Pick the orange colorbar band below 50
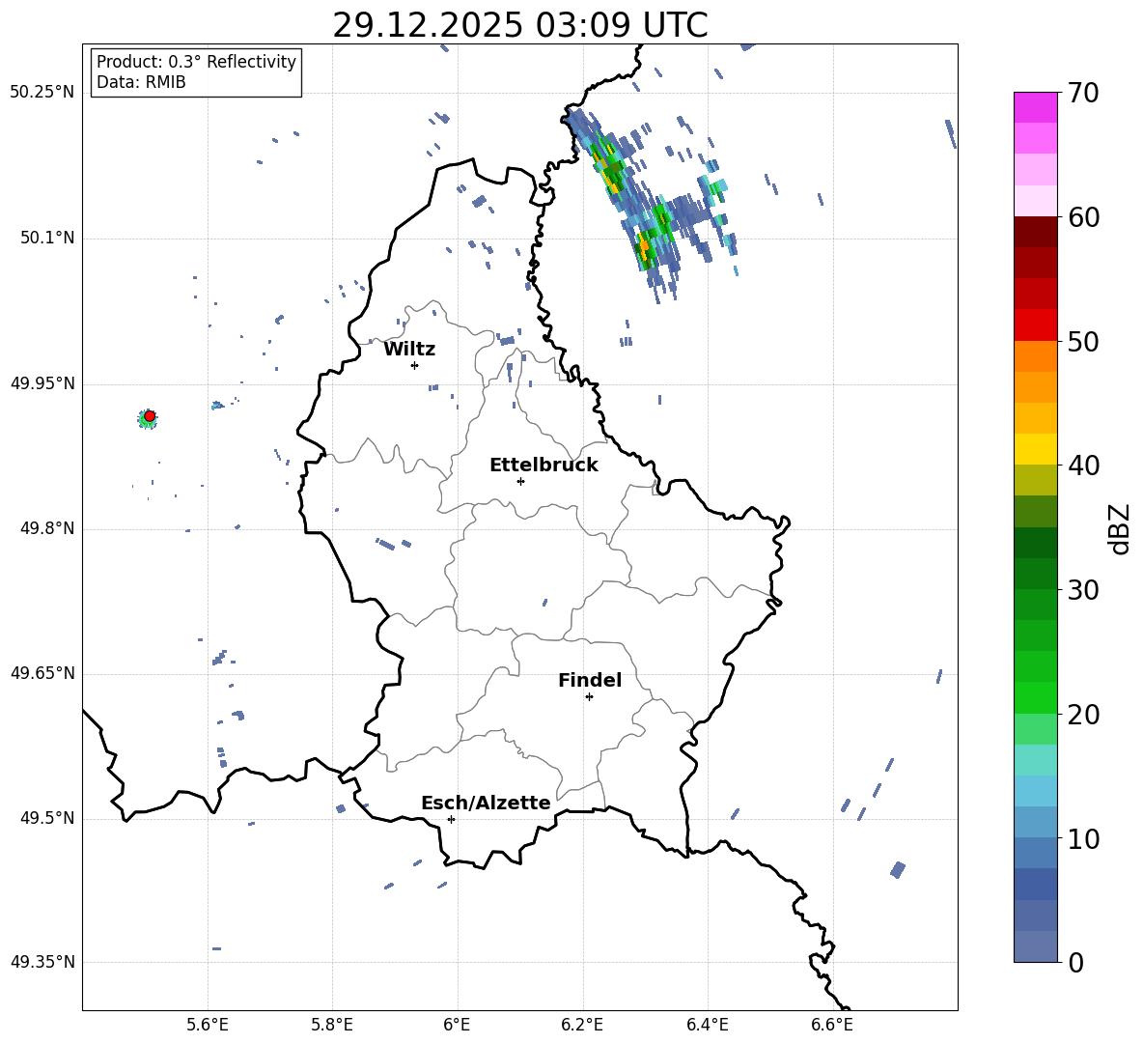Image resolution: width=1143 pixels, height=1044 pixels. point(1035,356)
